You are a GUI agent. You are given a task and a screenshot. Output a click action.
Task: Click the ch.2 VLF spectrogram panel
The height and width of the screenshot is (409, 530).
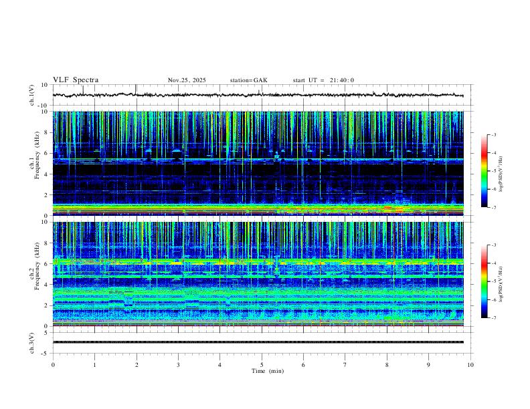click(x=258, y=274)
